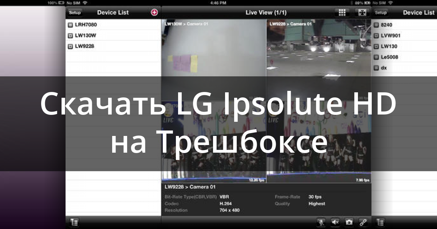The image size is (437, 229).
Task: Click the 4:46 PM clock in status bar
Action: click(218, 2)
